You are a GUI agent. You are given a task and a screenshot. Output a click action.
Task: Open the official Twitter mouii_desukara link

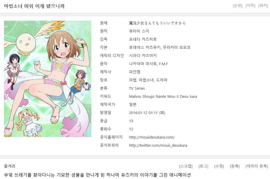pyautogui.click(x=158, y=146)
